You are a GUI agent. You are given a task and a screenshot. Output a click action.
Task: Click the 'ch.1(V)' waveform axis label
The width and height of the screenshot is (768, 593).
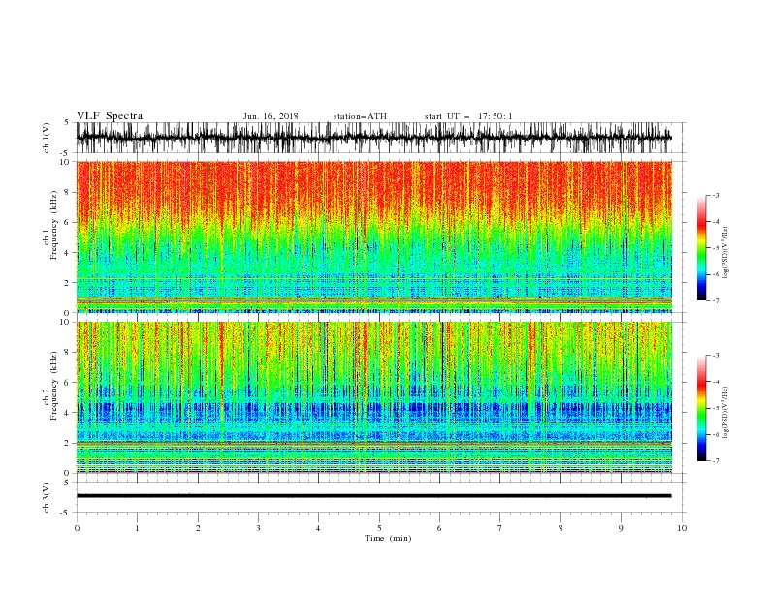pyautogui.click(x=47, y=138)
